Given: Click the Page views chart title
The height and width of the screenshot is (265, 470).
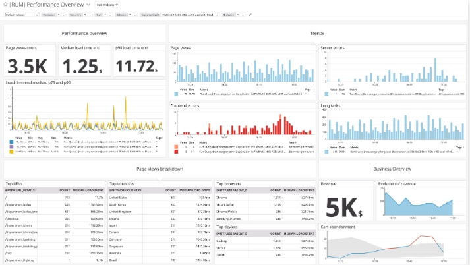Looking at the screenshot, I should [181, 48].
